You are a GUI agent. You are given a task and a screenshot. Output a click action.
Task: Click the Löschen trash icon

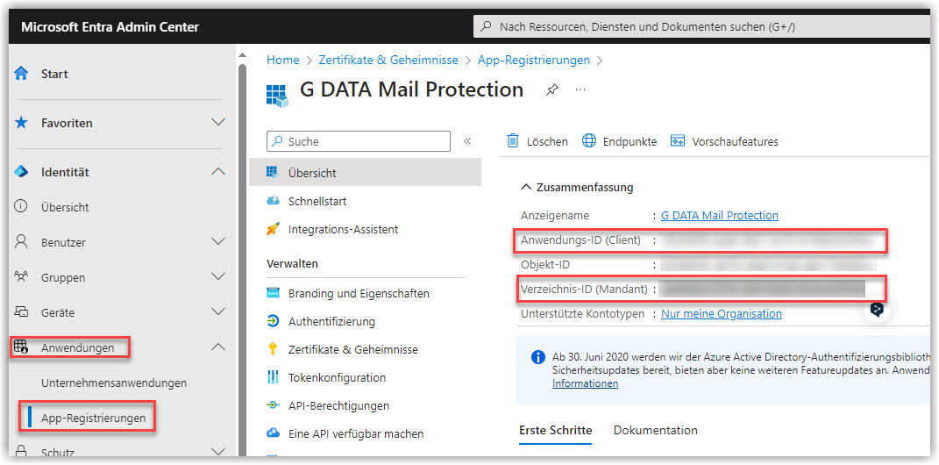(513, 141)
